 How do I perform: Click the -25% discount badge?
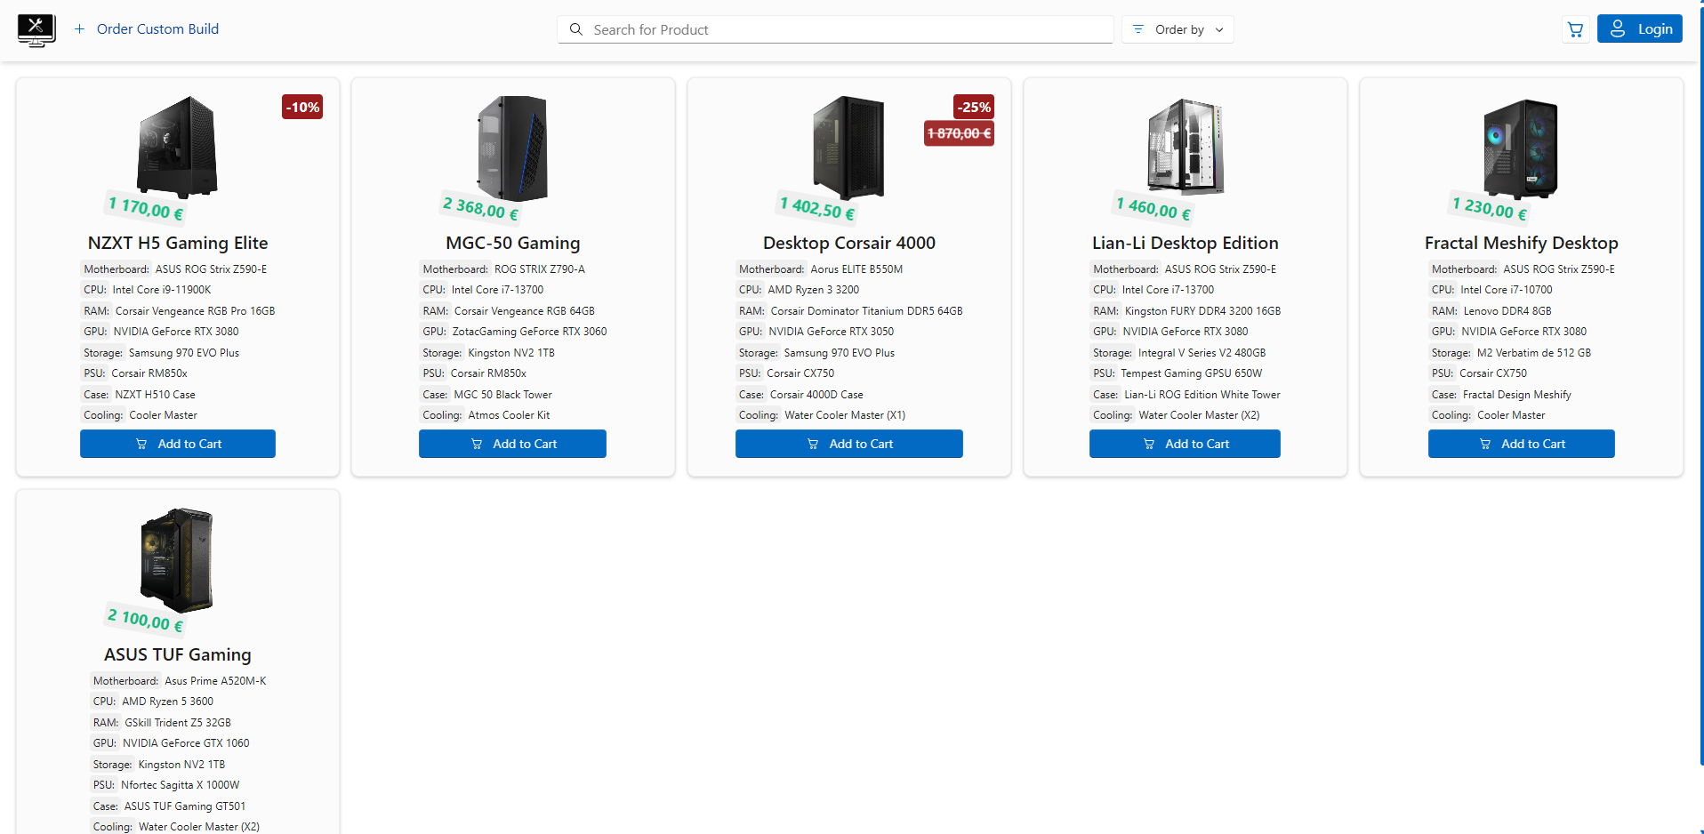click(x=974, y=107)
